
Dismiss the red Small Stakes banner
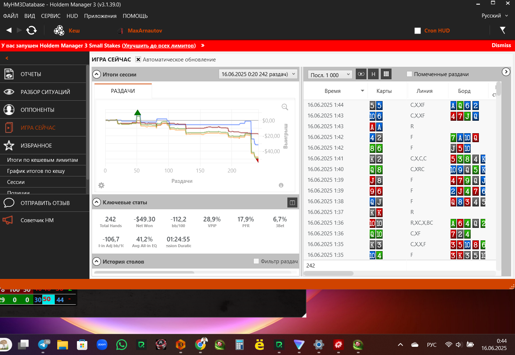point(501,45)
